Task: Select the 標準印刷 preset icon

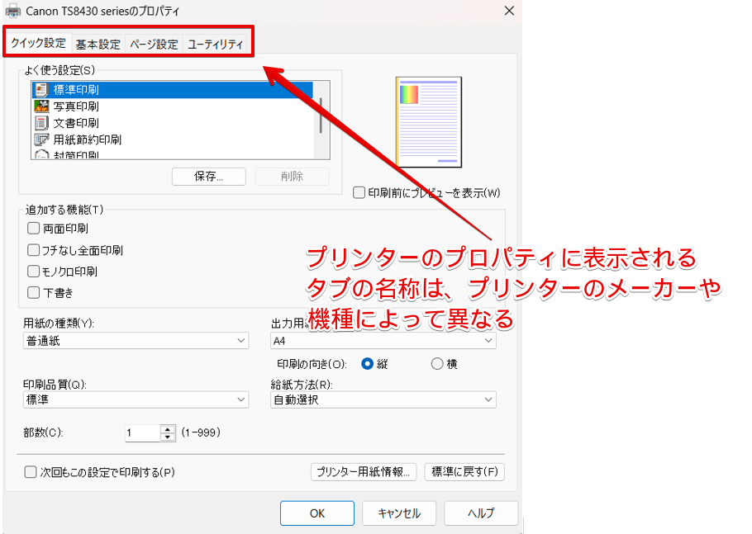Action: pos(42,89)
